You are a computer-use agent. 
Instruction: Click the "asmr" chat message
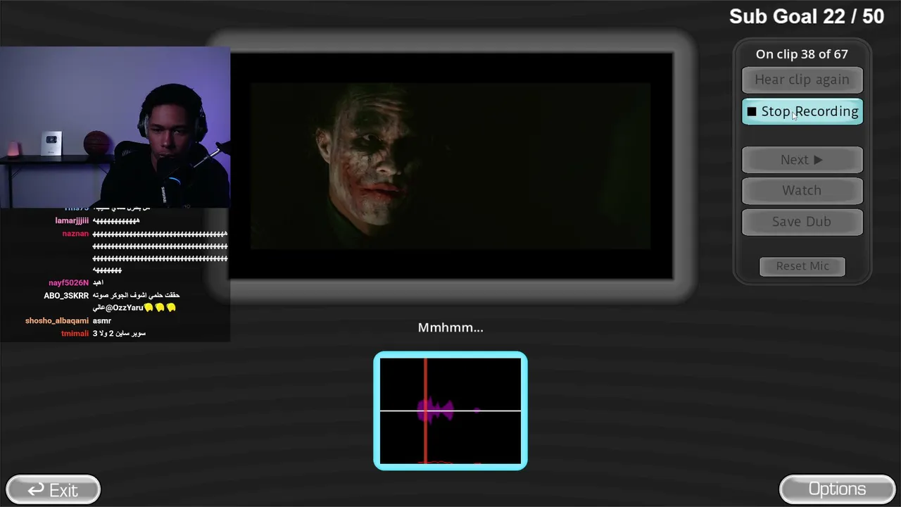(x=102, y=321)
